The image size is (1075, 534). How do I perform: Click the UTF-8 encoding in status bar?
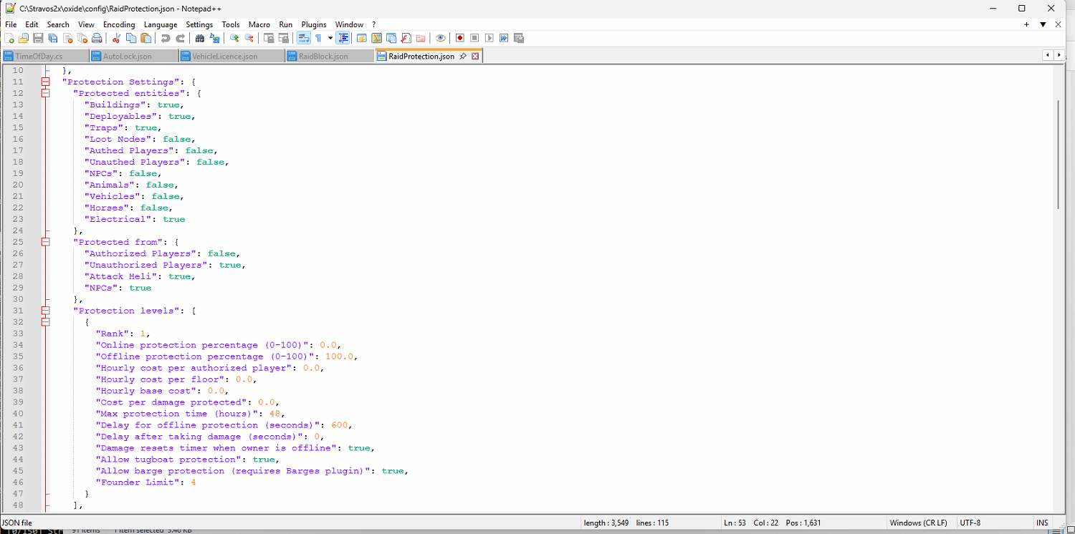970,523
